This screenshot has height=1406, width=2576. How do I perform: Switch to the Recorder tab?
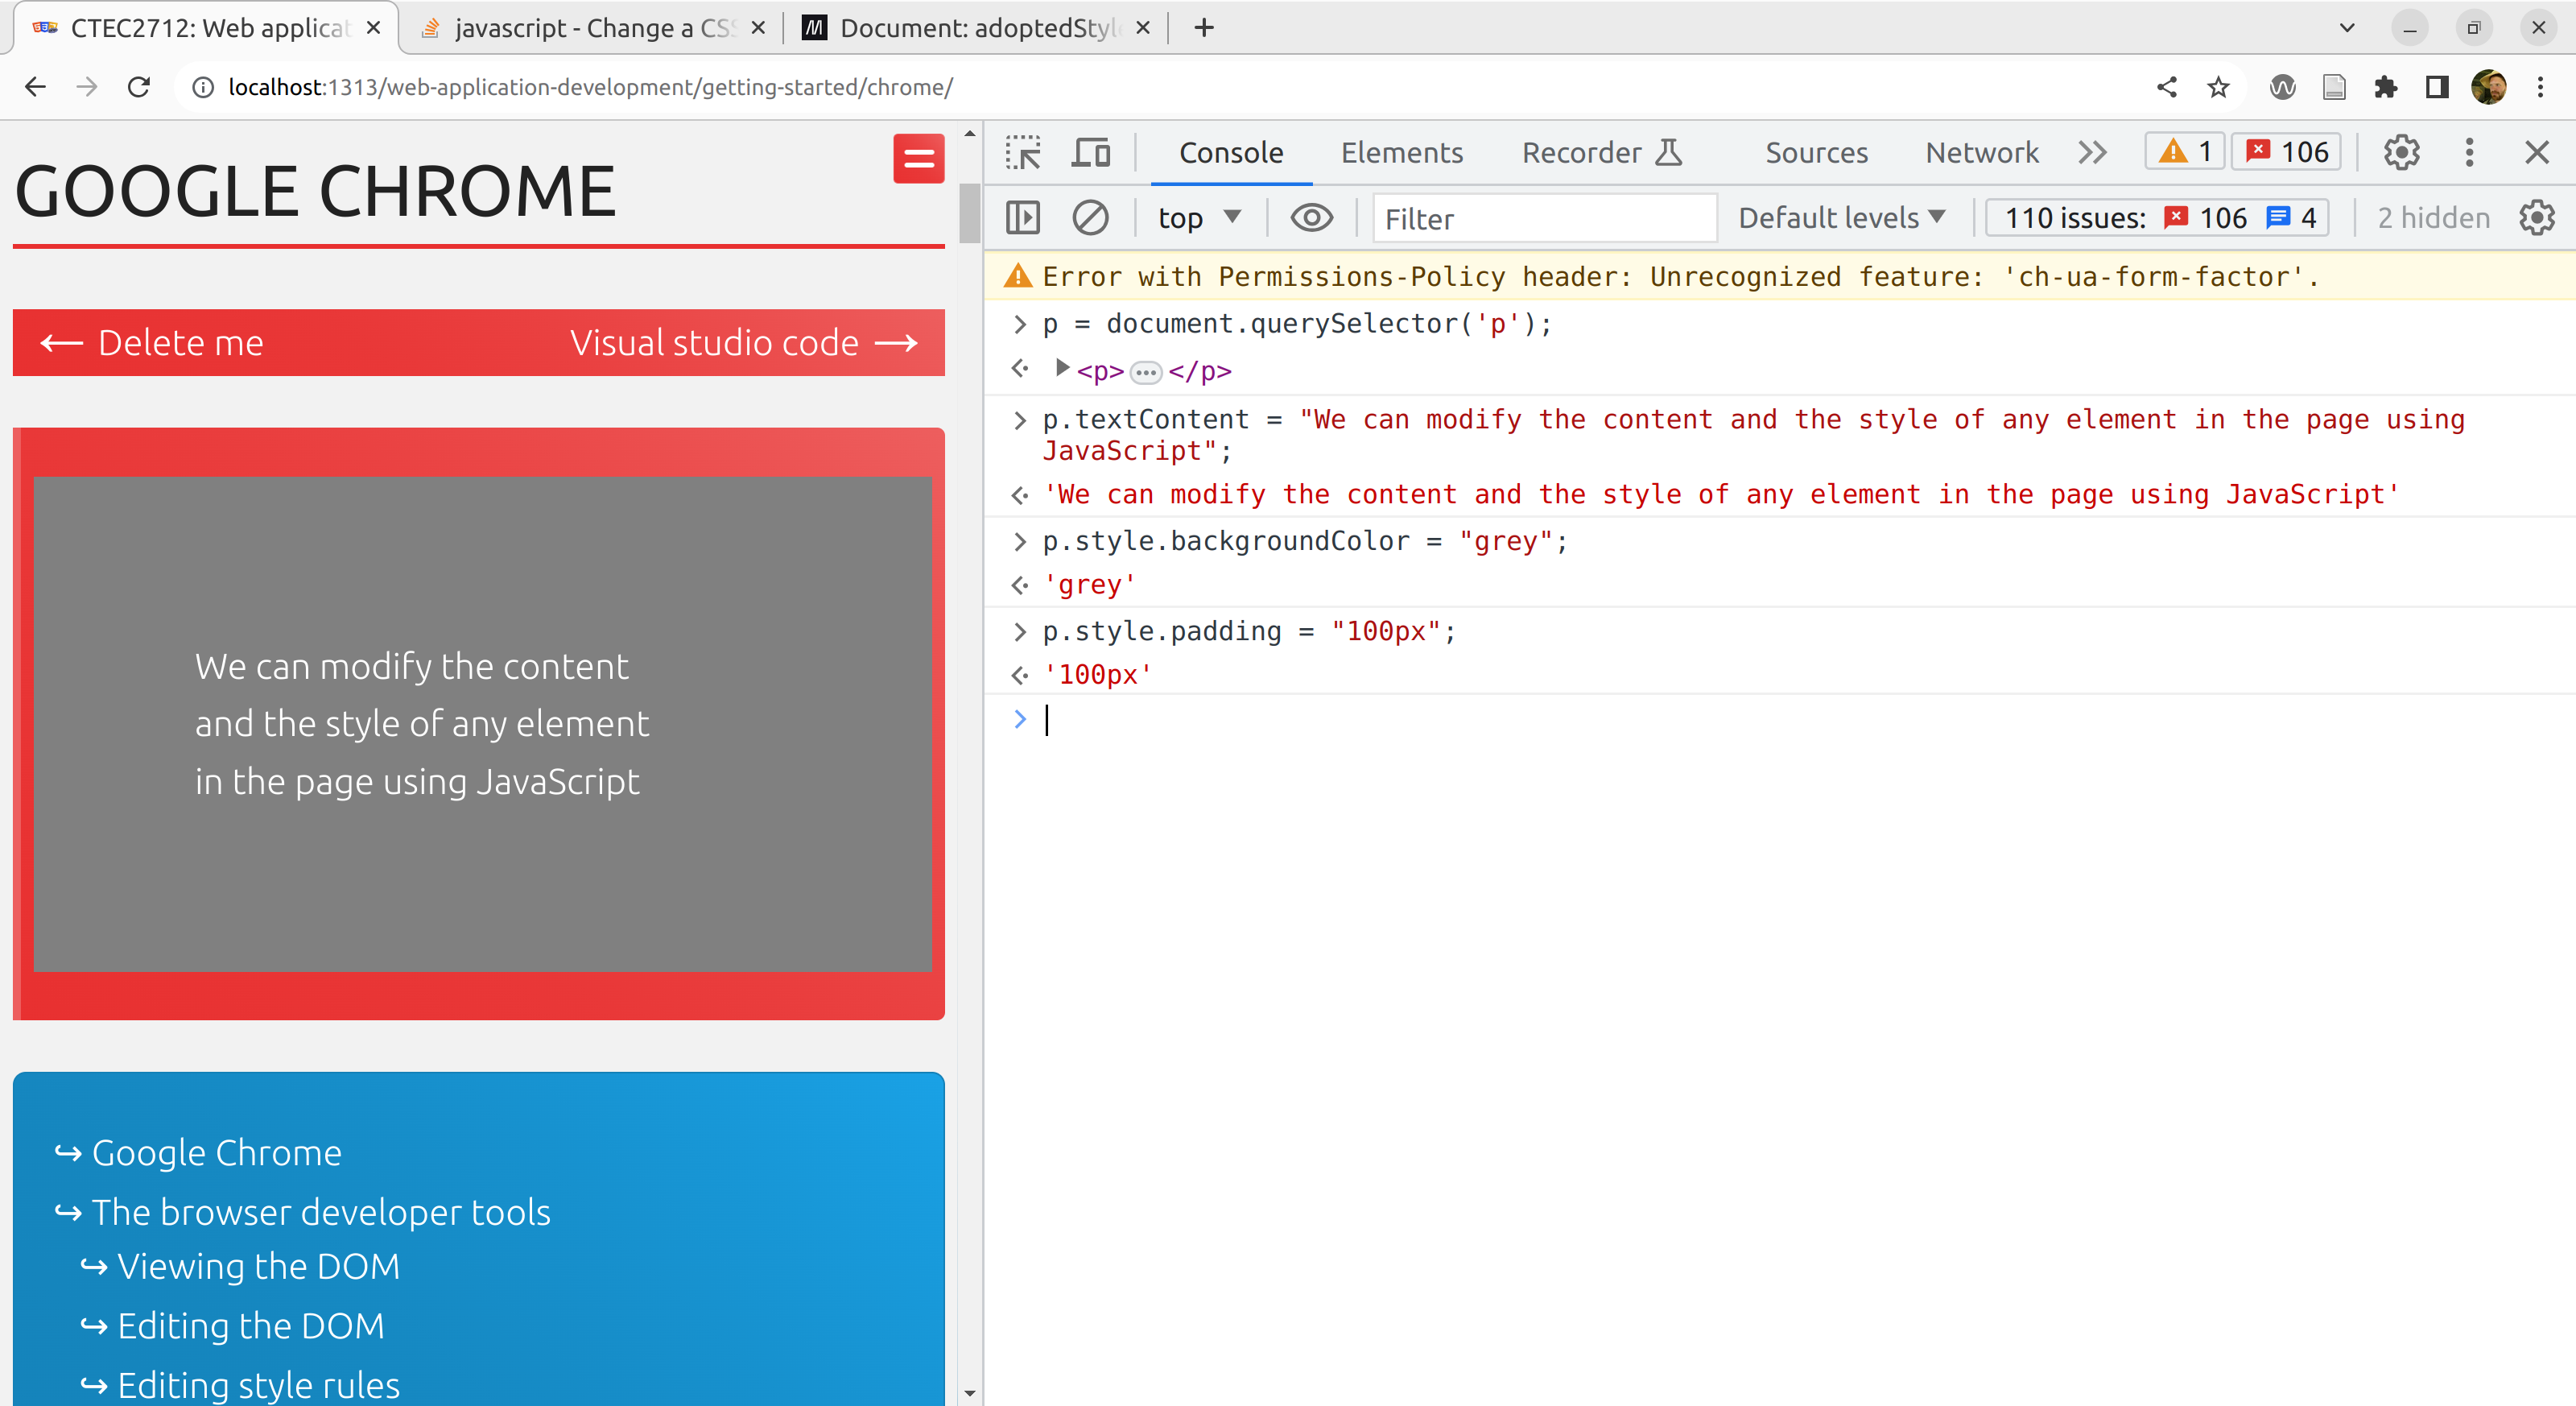1603,153
